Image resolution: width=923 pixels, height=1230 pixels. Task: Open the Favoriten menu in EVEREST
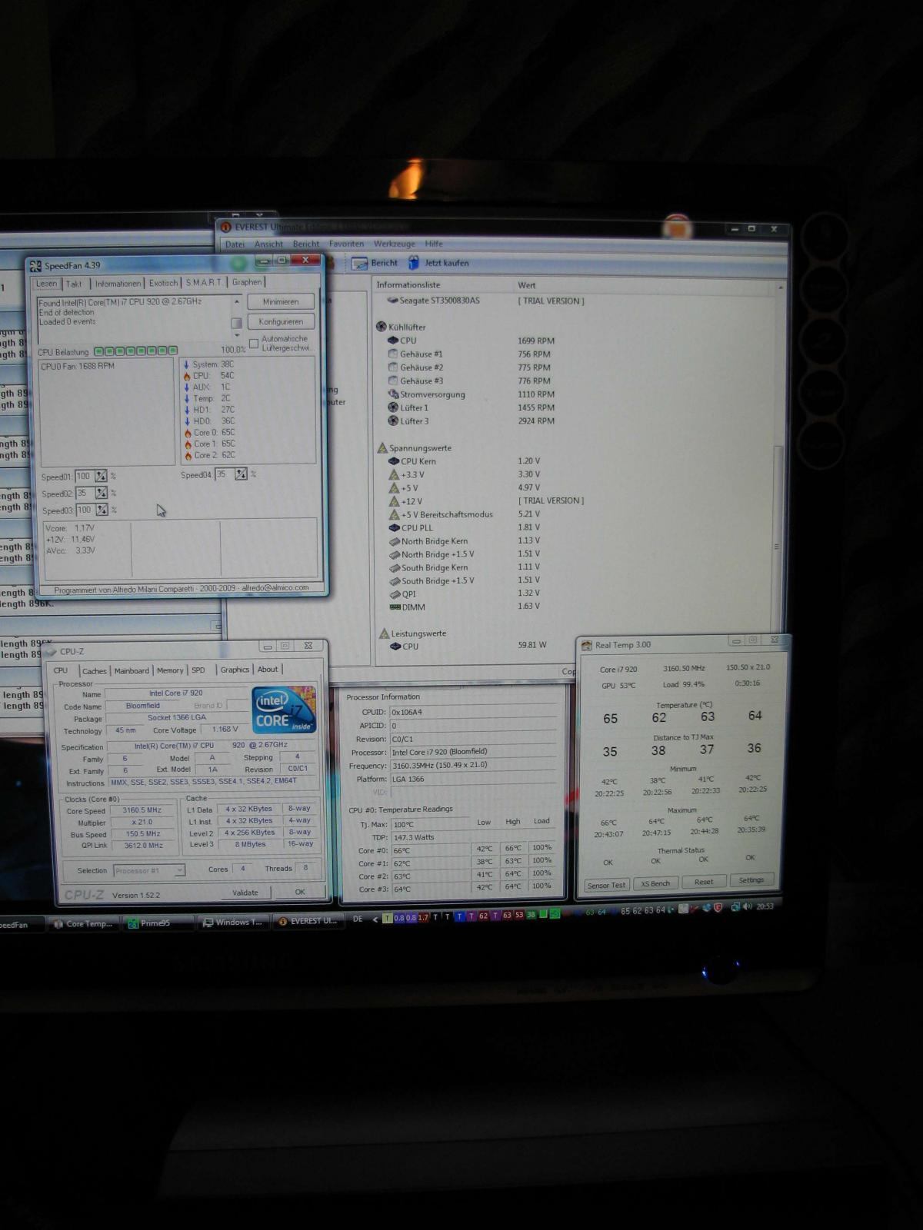pos(346,244)
